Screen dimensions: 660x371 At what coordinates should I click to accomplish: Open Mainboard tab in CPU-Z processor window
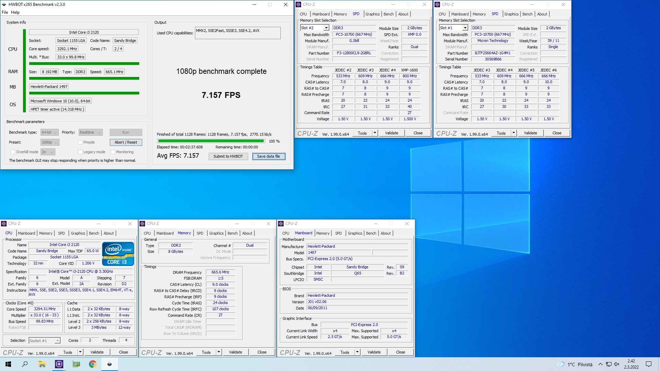(x=26, y=233)
